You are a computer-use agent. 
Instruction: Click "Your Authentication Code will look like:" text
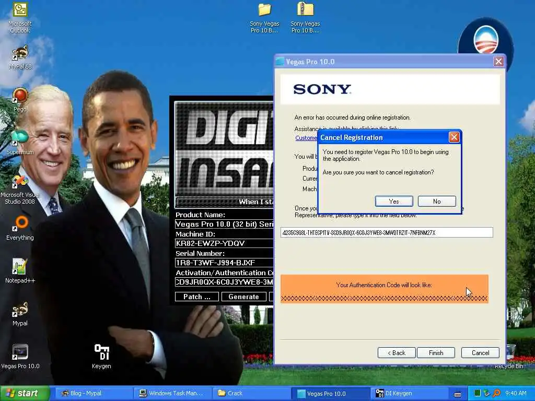(384, 285)
